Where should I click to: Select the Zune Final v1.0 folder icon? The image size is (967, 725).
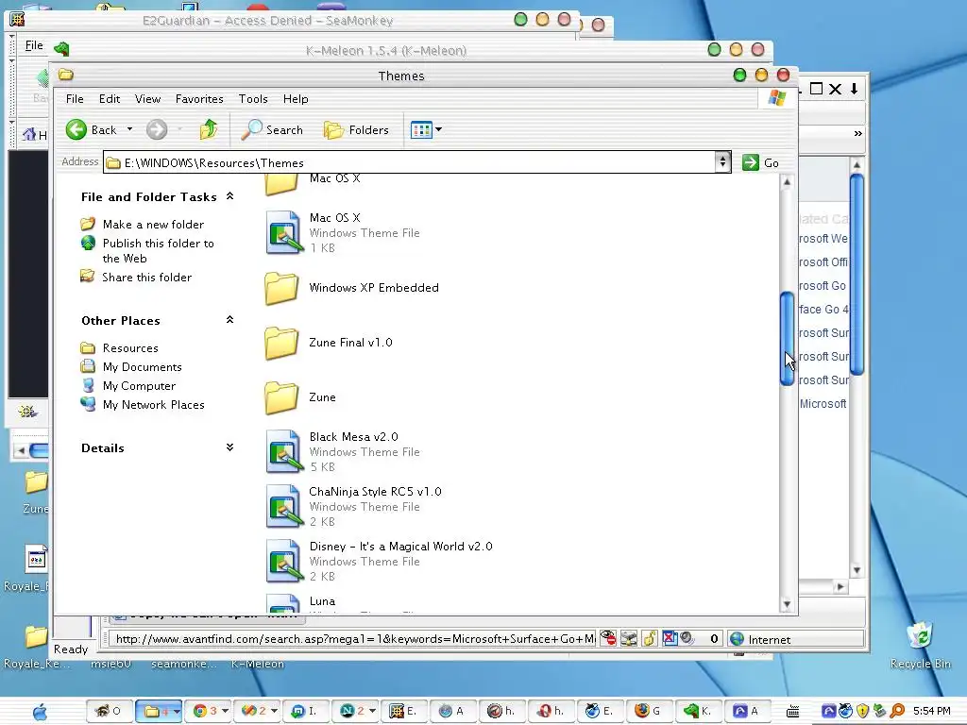click(x=281, y=343)
